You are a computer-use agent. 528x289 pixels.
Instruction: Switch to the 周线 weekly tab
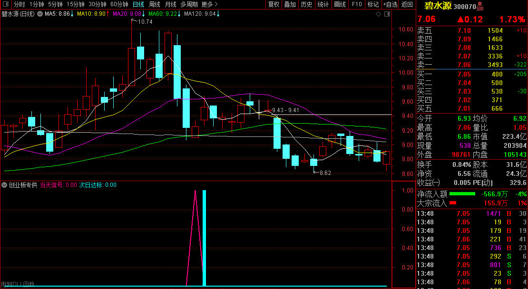coord(155,5)
